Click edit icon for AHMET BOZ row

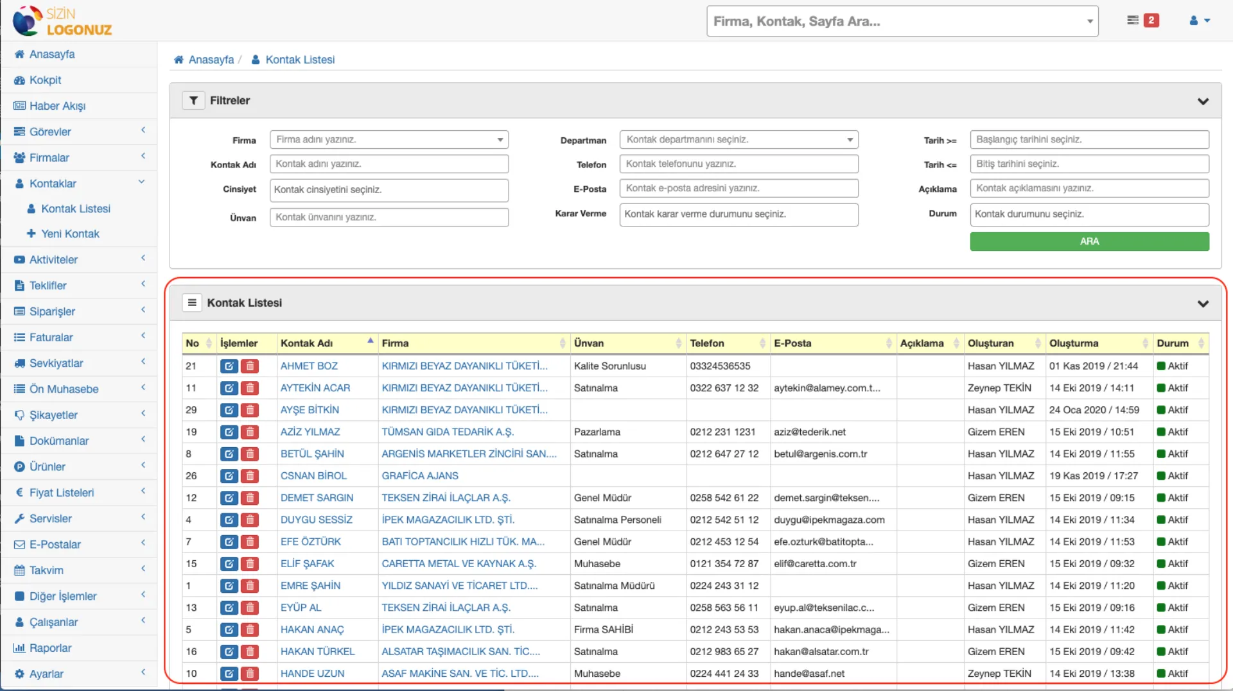(229, 366)
